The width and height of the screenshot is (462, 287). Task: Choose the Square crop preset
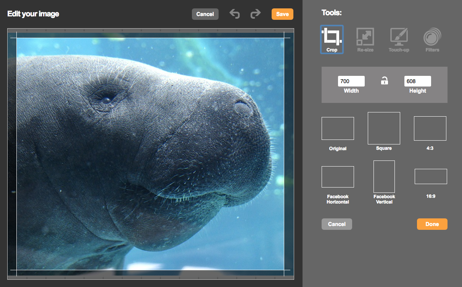pos(384,128)
